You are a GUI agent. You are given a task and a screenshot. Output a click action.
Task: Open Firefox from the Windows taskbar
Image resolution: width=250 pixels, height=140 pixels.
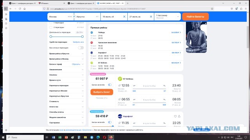(x=111, y=137)
